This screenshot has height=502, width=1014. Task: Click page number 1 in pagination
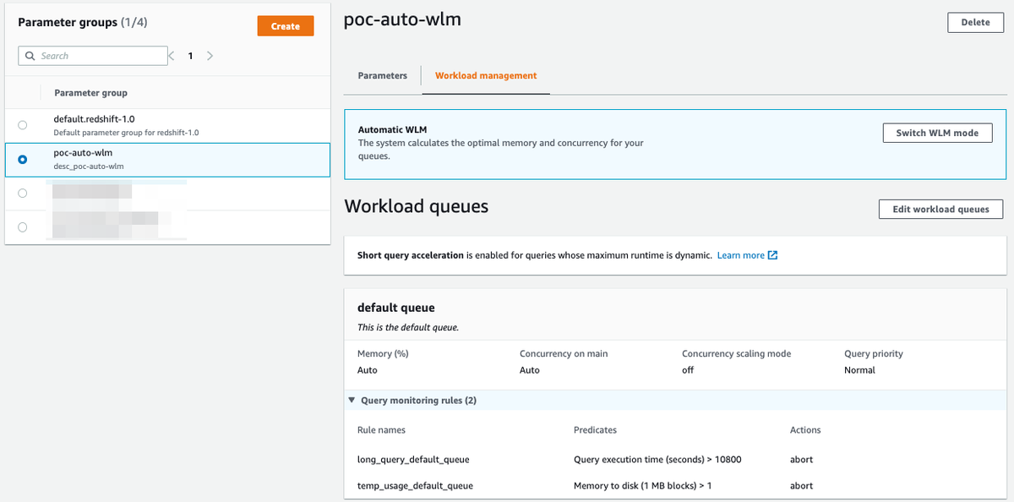coord(190,56)
